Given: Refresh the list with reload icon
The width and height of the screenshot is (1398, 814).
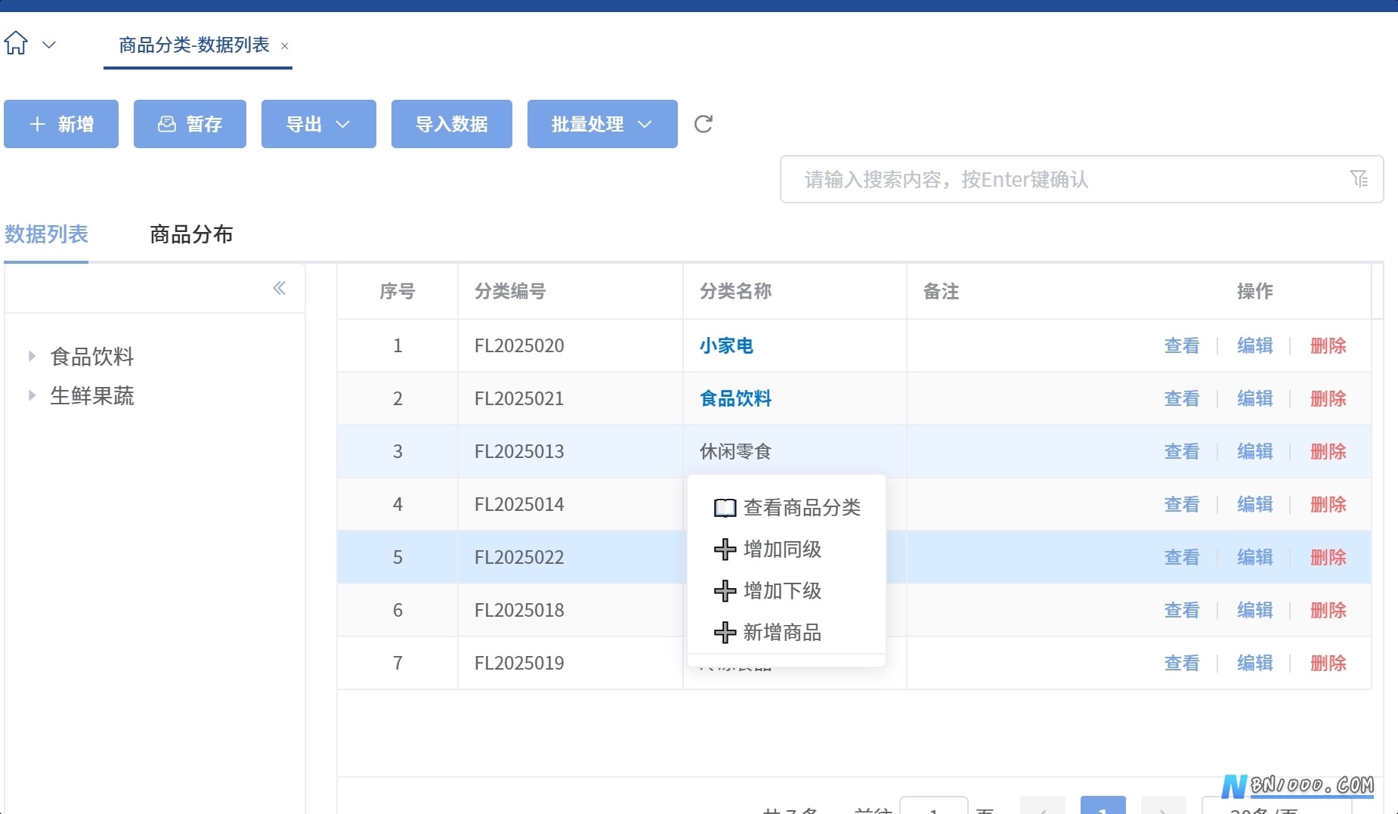Looking at the screenshot, I should click(704, 124).
